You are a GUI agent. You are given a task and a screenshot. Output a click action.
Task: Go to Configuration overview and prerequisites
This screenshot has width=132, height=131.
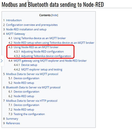point(32,25)
